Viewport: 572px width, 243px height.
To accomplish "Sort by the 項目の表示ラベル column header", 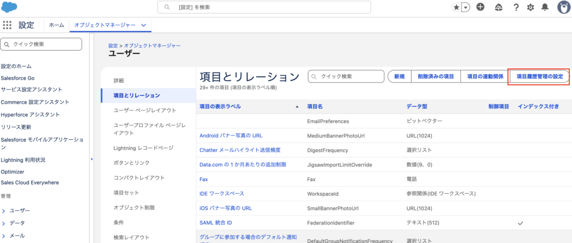I will click(221, 106).
